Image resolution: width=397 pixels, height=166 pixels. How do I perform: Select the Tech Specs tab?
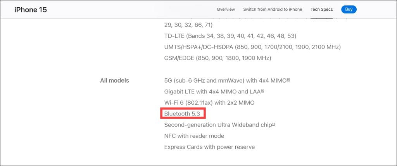(321, 10)
